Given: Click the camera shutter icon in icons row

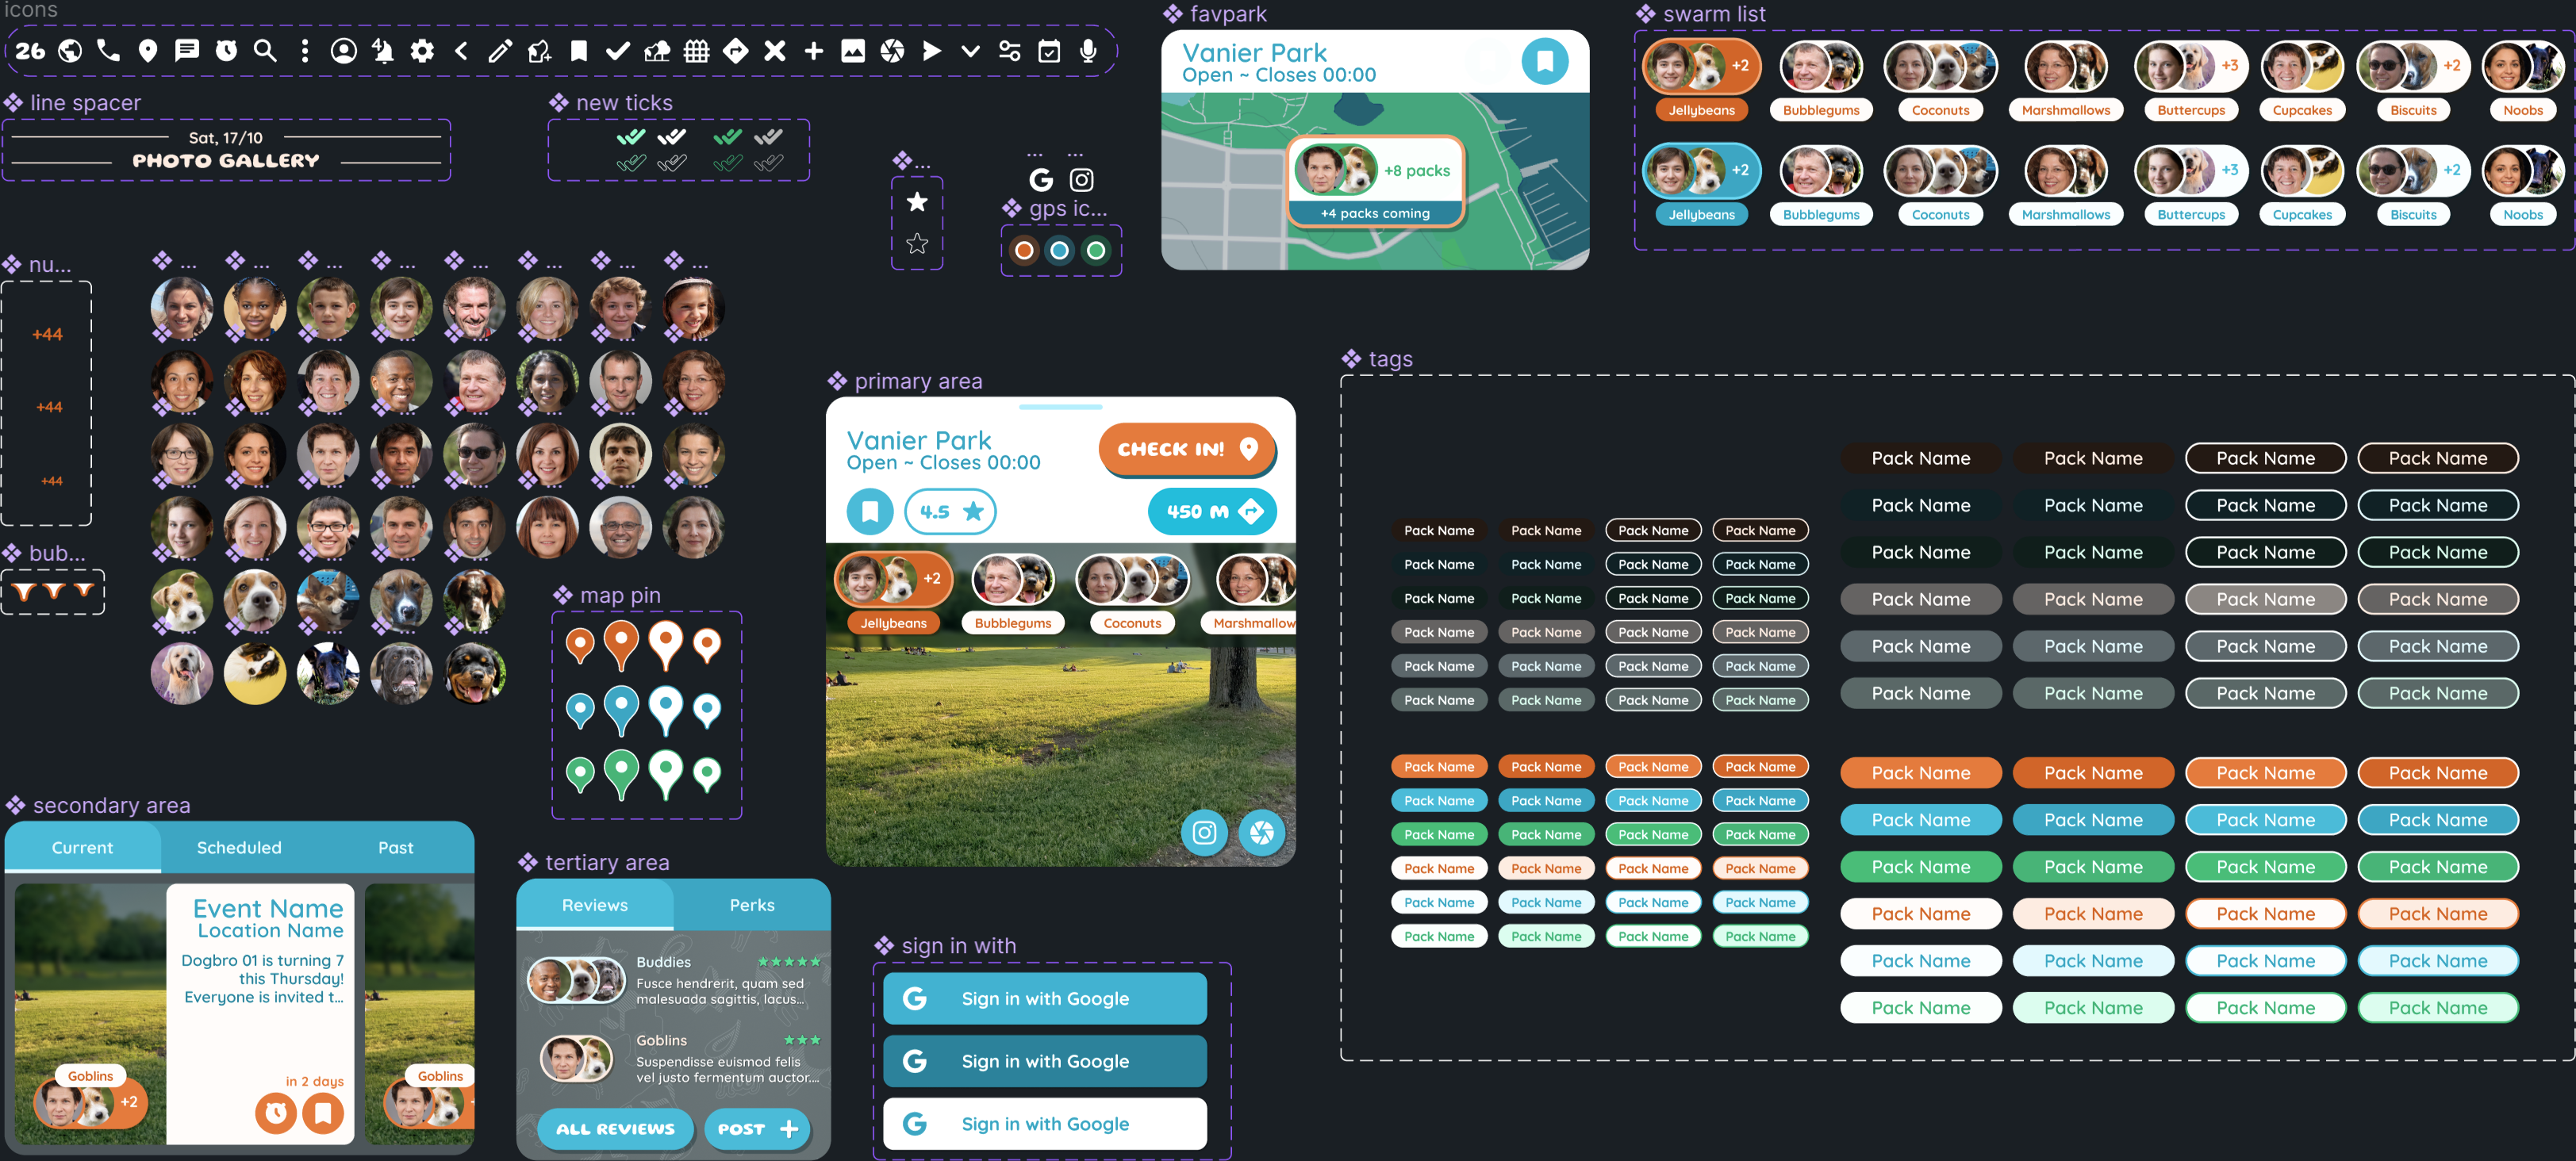Looking at the screenshot, I should 892,51.
